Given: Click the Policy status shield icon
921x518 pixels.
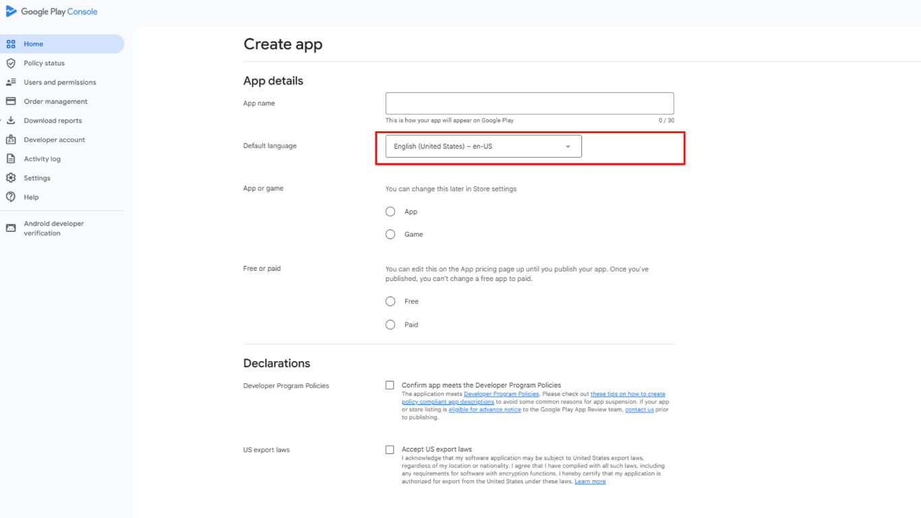Looking at the screenshot, I should (x=11, y=63).
